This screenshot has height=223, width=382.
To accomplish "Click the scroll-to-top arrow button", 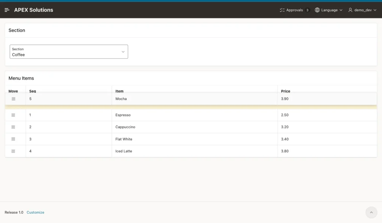I will click(x=371, y=212).
